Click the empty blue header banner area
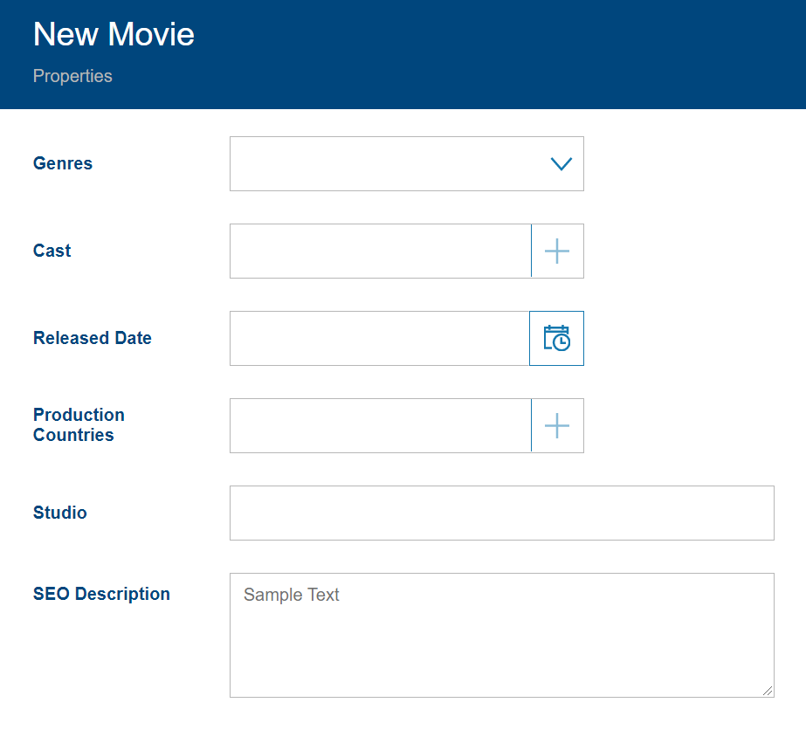Screen dimensions: 806x744 (x=524, y=54)
